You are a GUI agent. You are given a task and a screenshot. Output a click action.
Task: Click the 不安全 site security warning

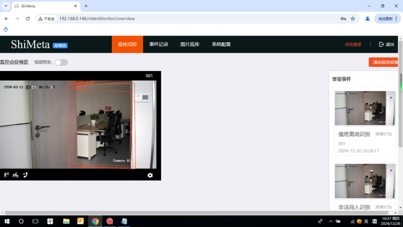[x=47, y=19]
